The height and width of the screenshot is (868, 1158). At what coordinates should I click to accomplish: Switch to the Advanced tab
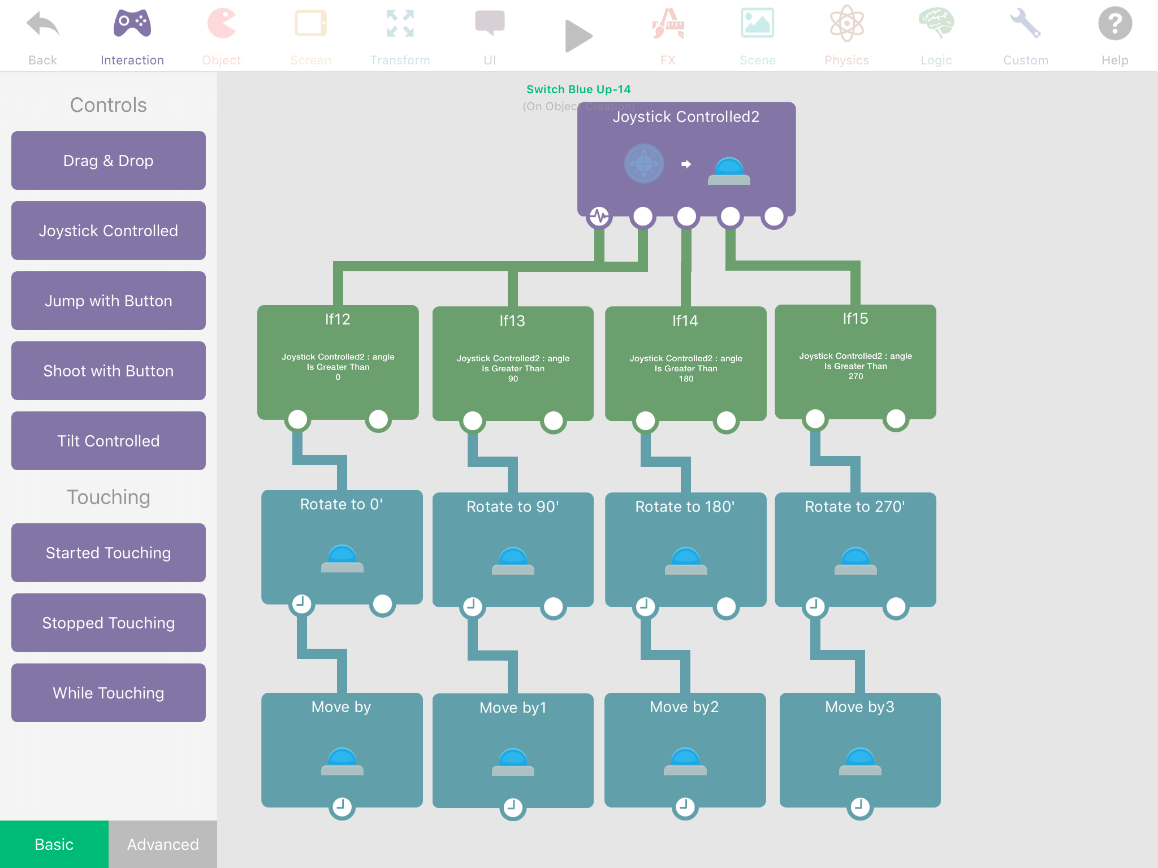[x=163, y=844]
